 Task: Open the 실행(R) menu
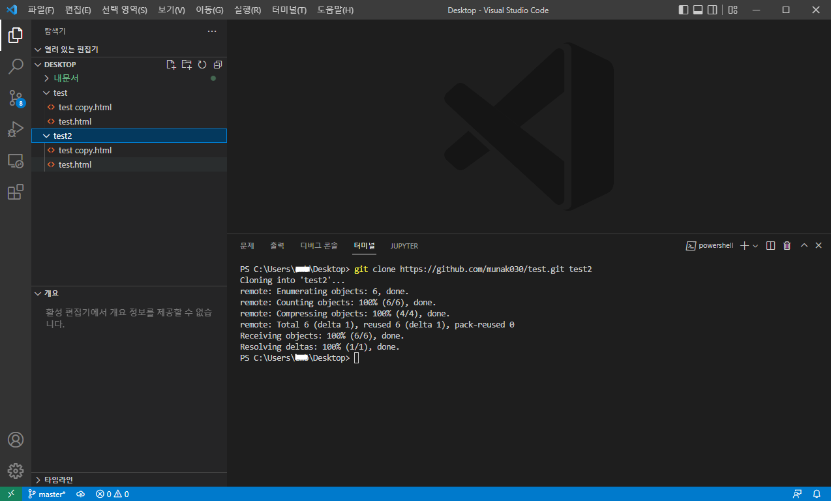(247, 10)
